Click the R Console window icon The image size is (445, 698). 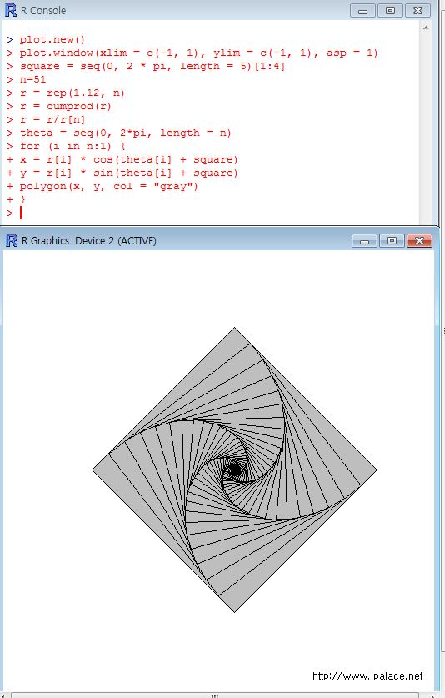tap(11, 10)
